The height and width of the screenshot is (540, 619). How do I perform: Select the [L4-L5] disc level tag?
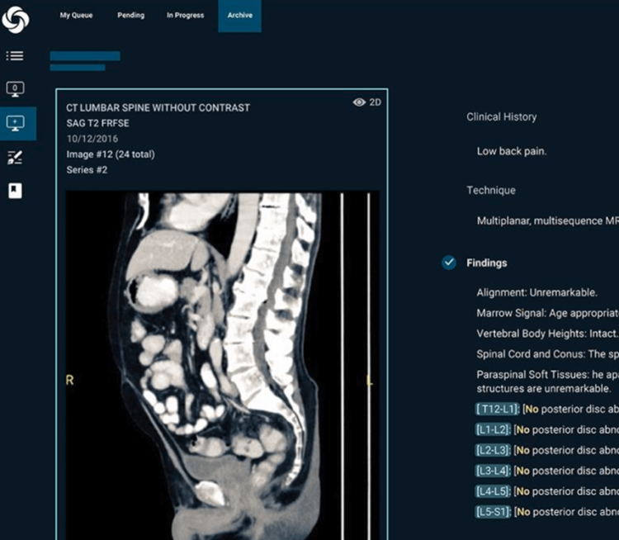493,491
